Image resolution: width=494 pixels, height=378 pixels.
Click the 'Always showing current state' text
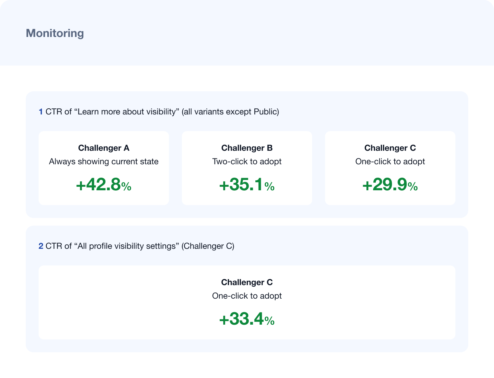pos(104,161)
